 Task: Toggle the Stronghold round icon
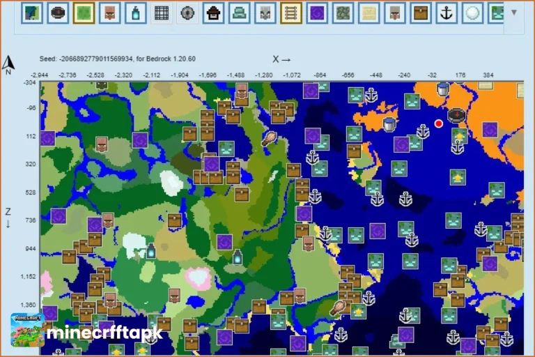point(187,13)
